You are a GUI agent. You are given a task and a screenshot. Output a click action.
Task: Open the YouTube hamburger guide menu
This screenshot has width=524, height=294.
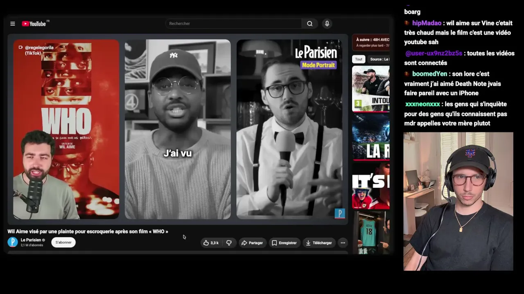click(13, 24)
